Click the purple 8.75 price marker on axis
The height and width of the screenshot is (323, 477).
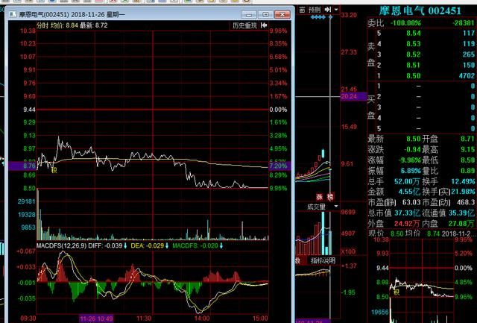[x=22, y=166]
